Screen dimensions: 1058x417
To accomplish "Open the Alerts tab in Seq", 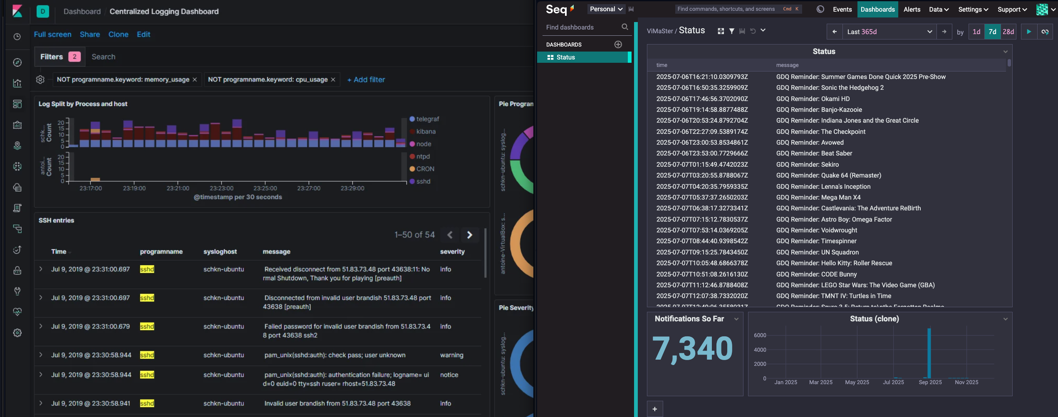I will (x=912, y=9).
